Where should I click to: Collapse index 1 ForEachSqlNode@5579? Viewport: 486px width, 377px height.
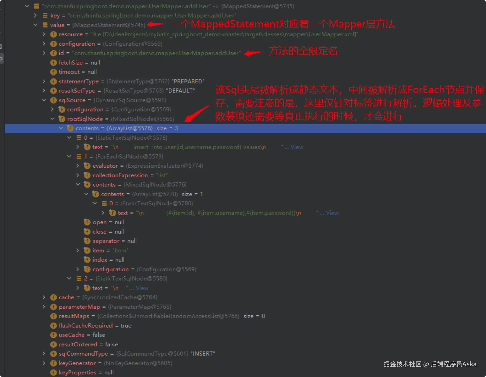pyautogui.click(x=69, y=156)
